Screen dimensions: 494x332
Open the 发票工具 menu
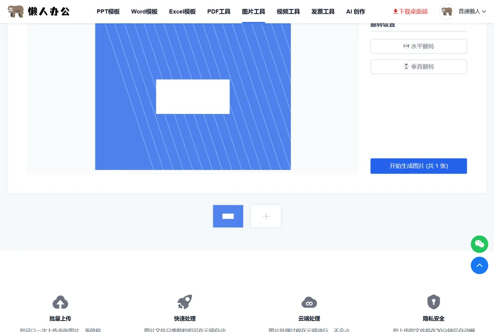pos(323,12)
